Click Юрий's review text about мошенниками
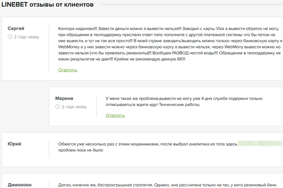The image size is (283, 188). (147, 144)
